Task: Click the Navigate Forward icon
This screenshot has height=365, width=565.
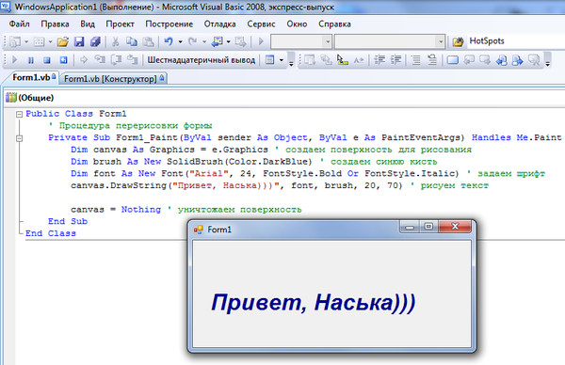Action: [x=240, y=41]
